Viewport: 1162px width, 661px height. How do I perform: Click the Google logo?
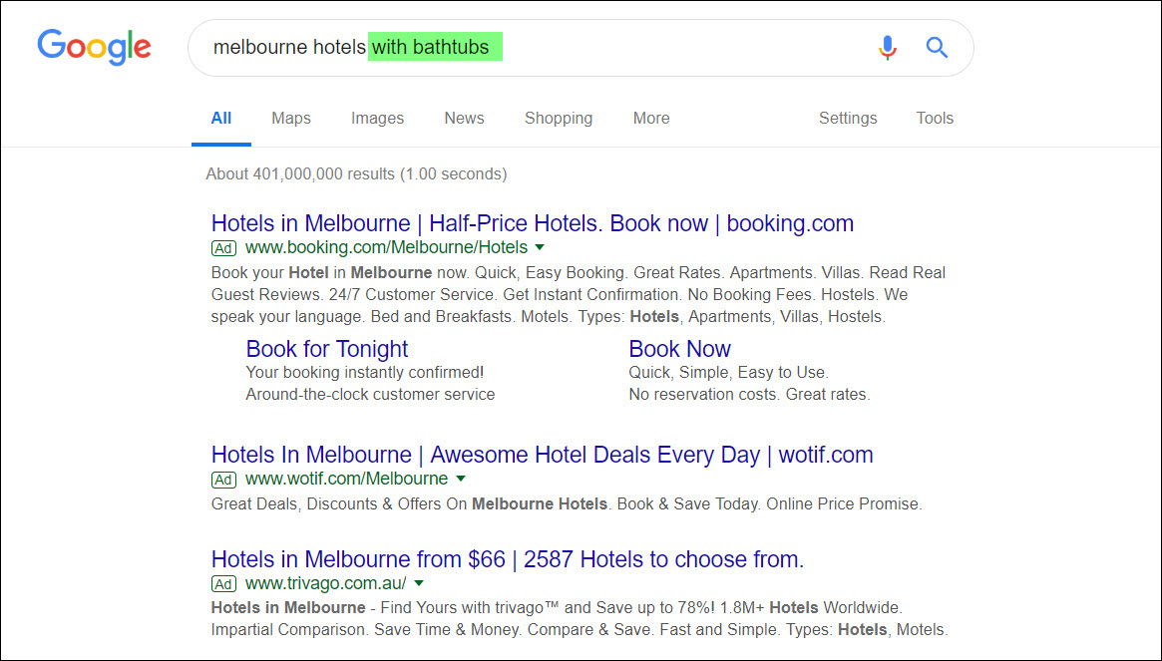click(x=94, y=48)
